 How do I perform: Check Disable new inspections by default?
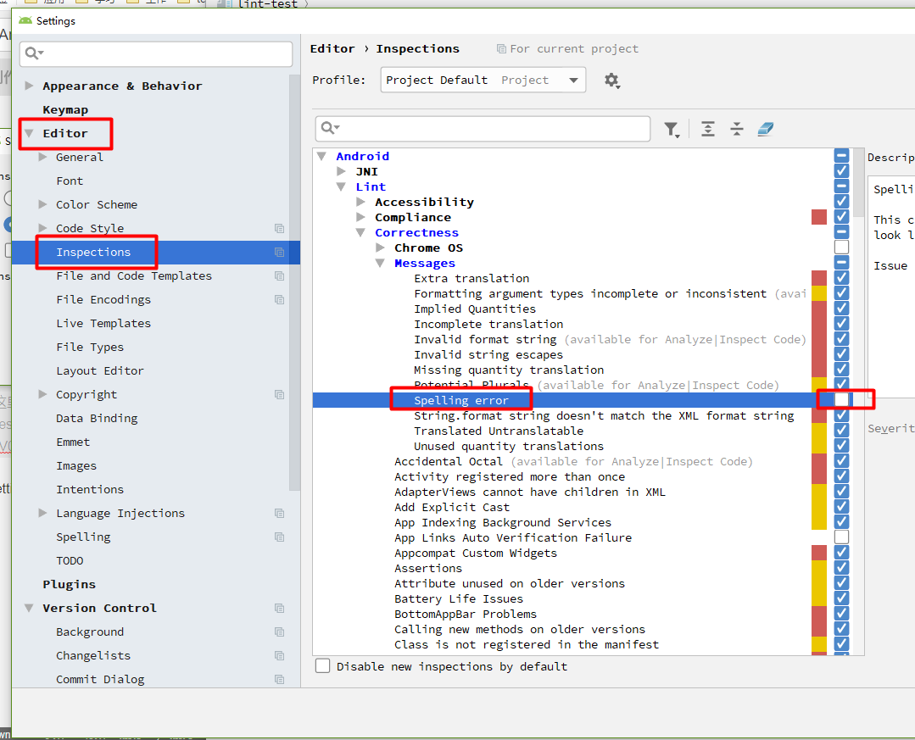point(323,666)
